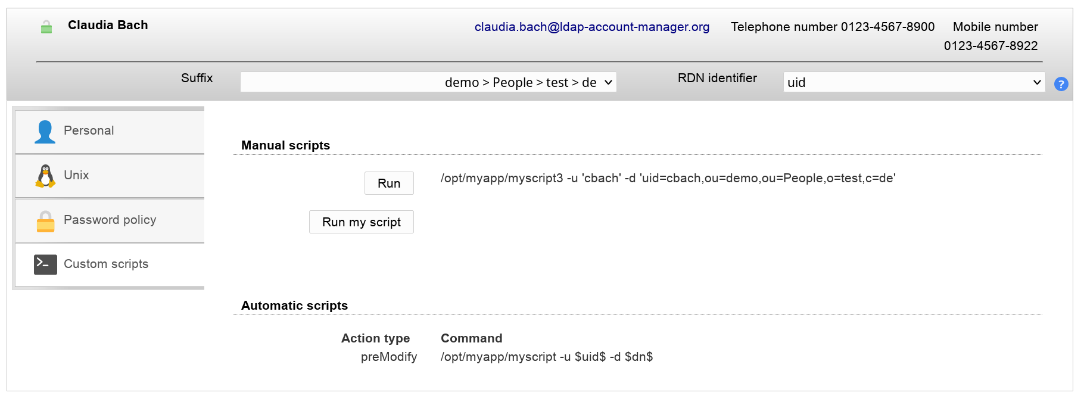The image size is (1084, 405).
Task: Open the RDN identifier dropdown
Action: 914,82
